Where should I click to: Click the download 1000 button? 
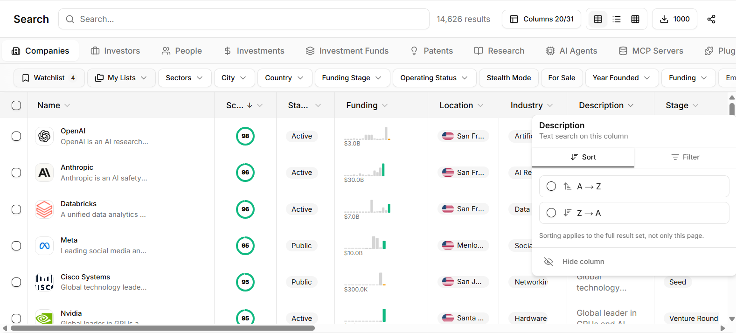[x=674, y=19]
